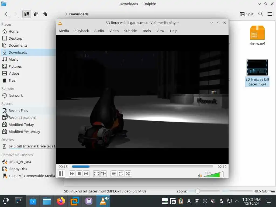Open Videos in Places panel
Screen dimensions: 276x207
click(28, 73)
